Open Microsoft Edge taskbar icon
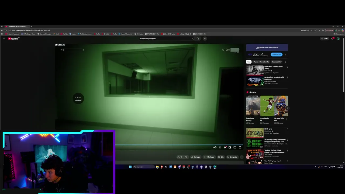 (215, 167)
